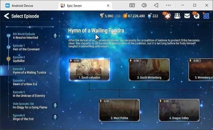213x130 pixels.
Task: Open the chat bubble icon with badge 13
Action: click(x=196, y=16)
